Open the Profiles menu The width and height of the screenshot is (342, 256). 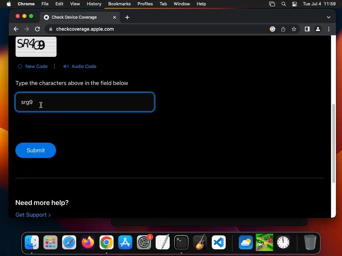pyautogui.click(x=145, y=4)
